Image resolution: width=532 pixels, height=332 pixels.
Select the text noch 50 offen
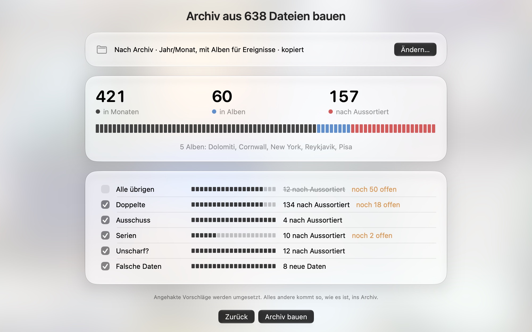[x=374, y=189]
